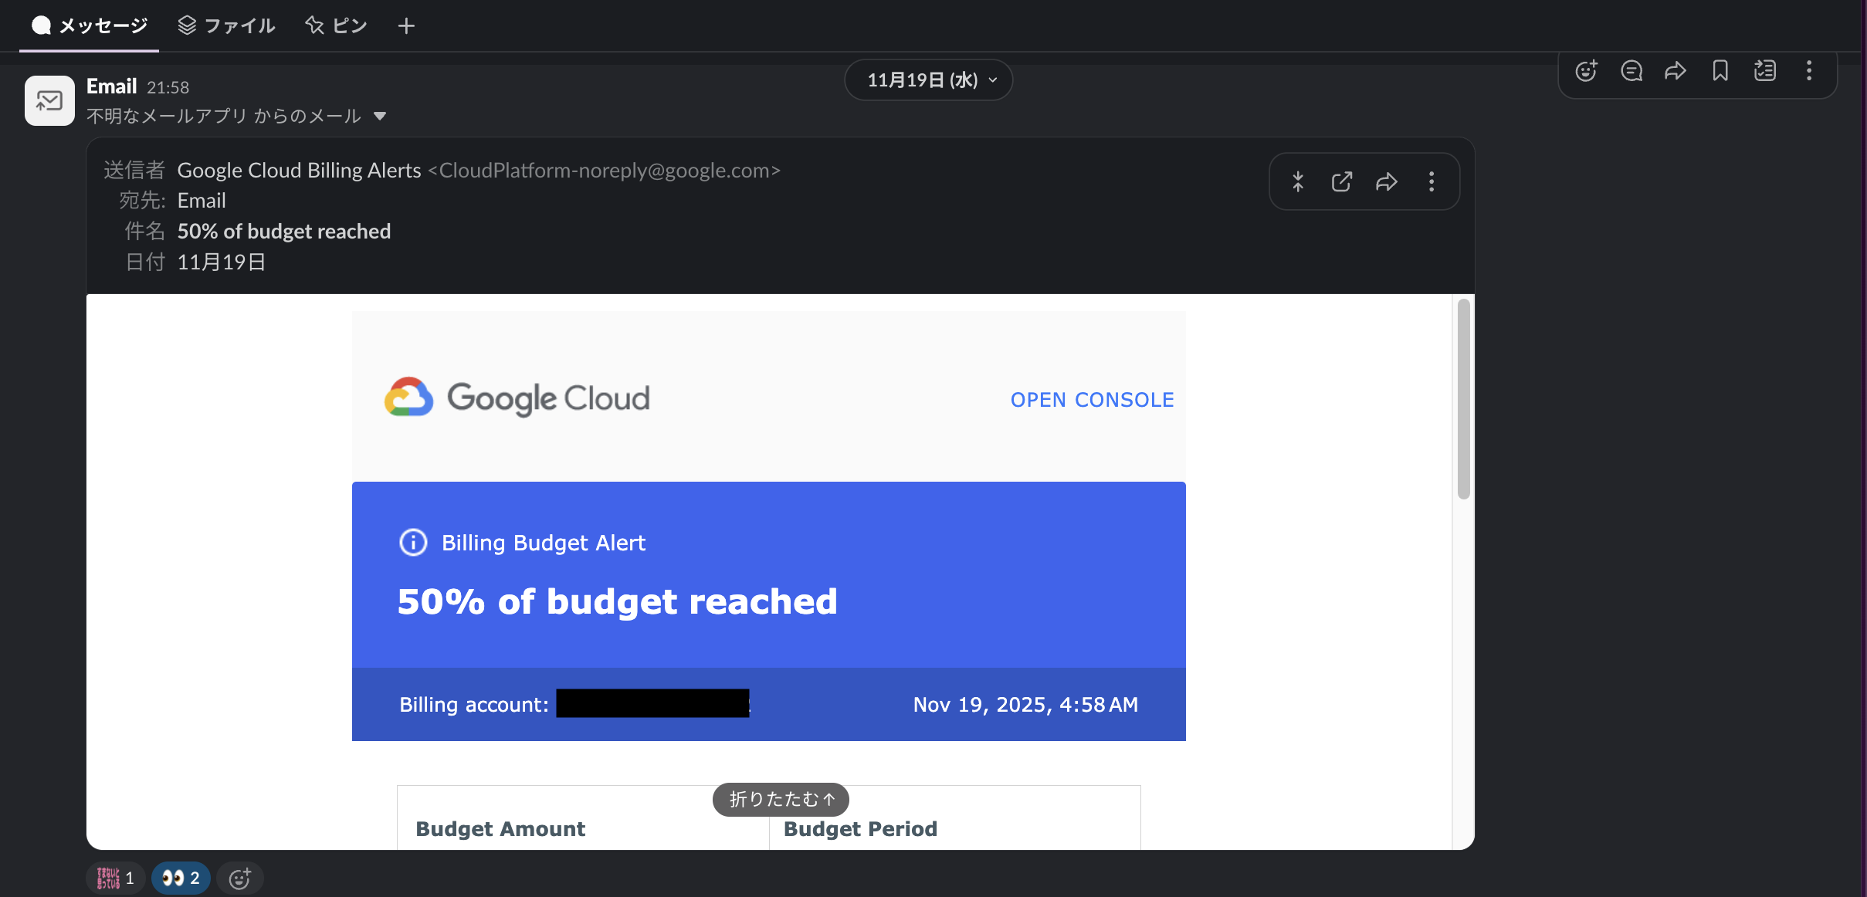Toggle the pink custom emoji reaction

tap(115, 878)
